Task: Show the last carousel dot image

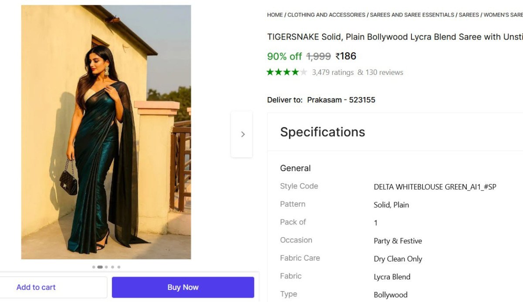Action: point(119,267)
